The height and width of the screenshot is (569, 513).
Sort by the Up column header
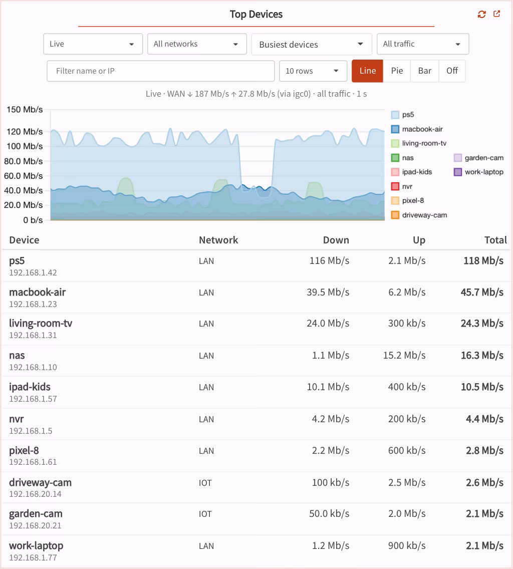[419, 240]
